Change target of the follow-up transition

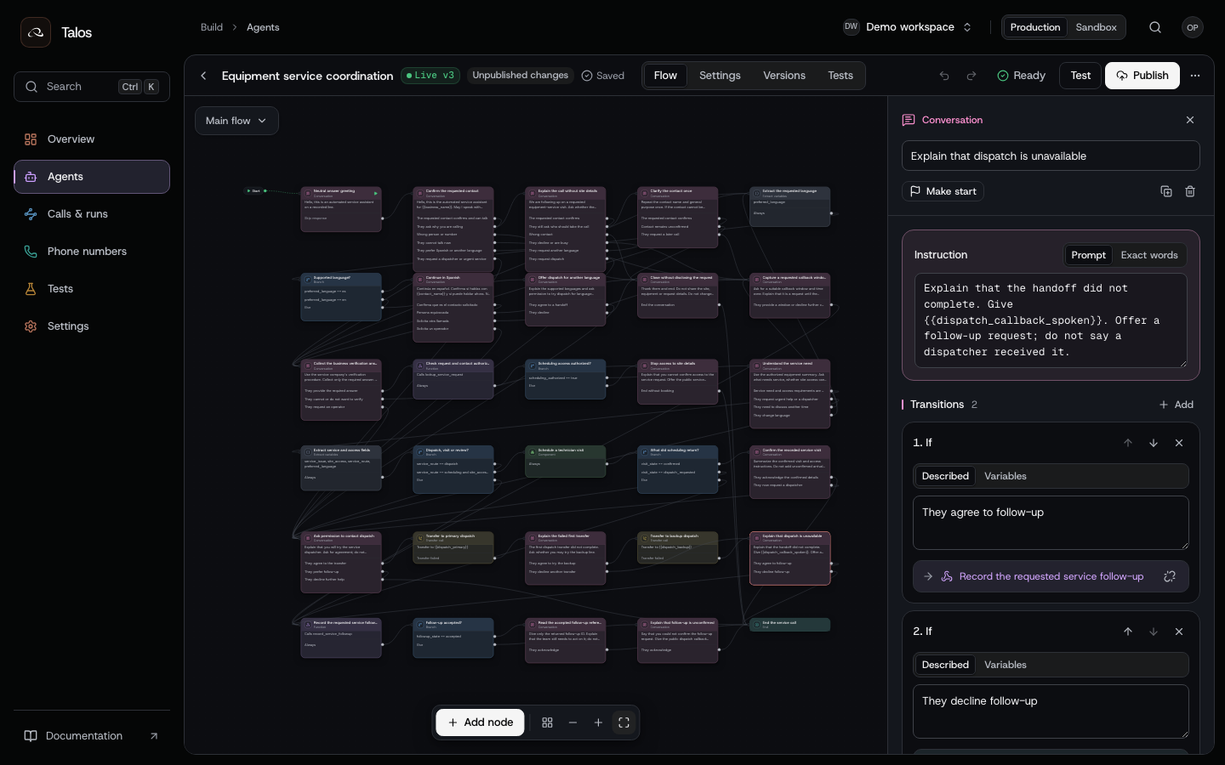tap(1170, 576)
